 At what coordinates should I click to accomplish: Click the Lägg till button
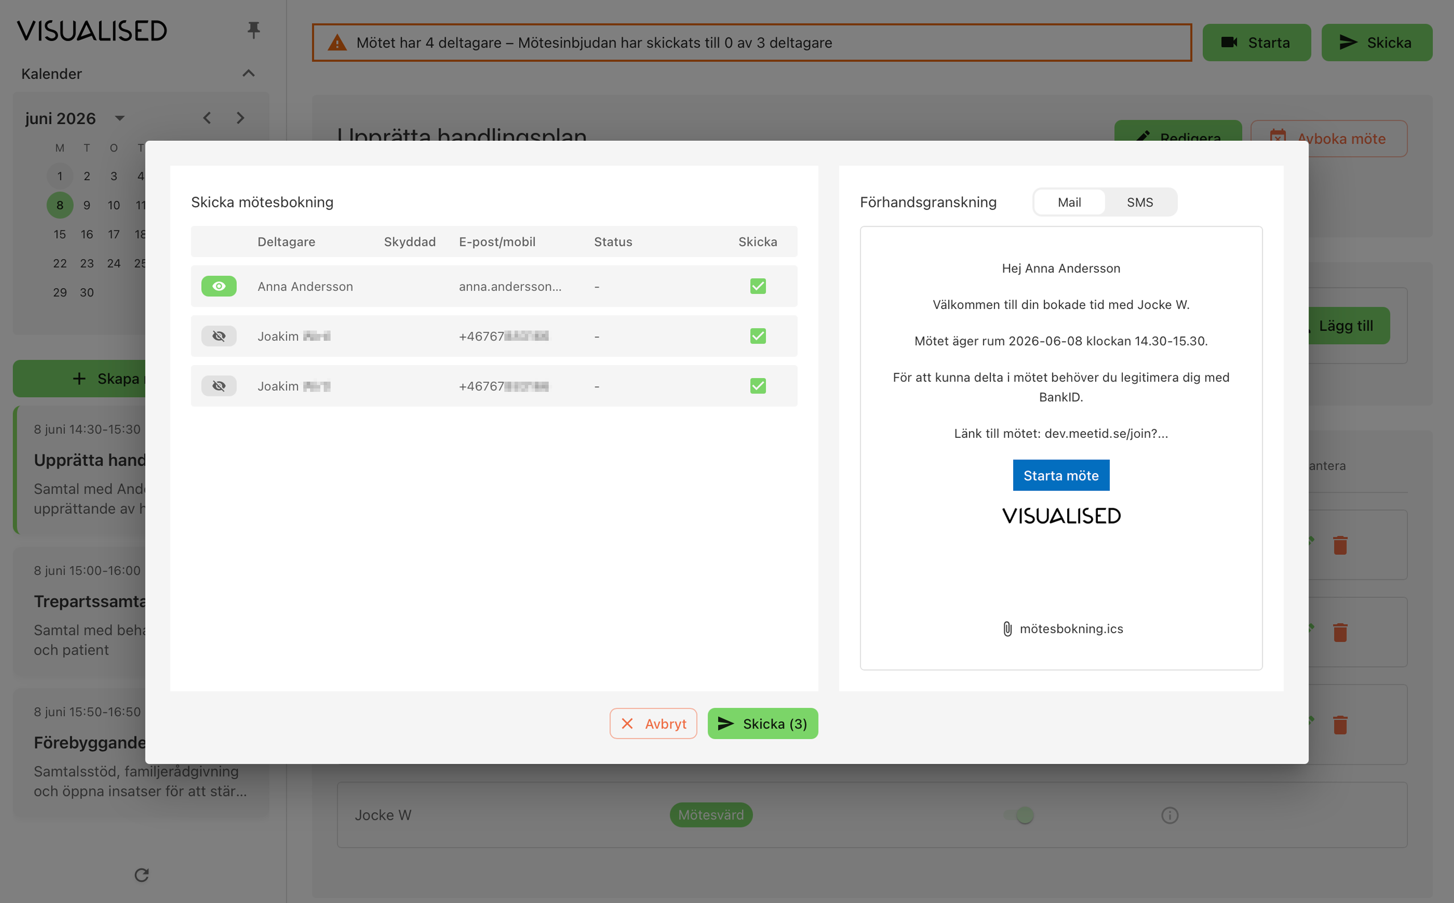(x=1348, y=325)
